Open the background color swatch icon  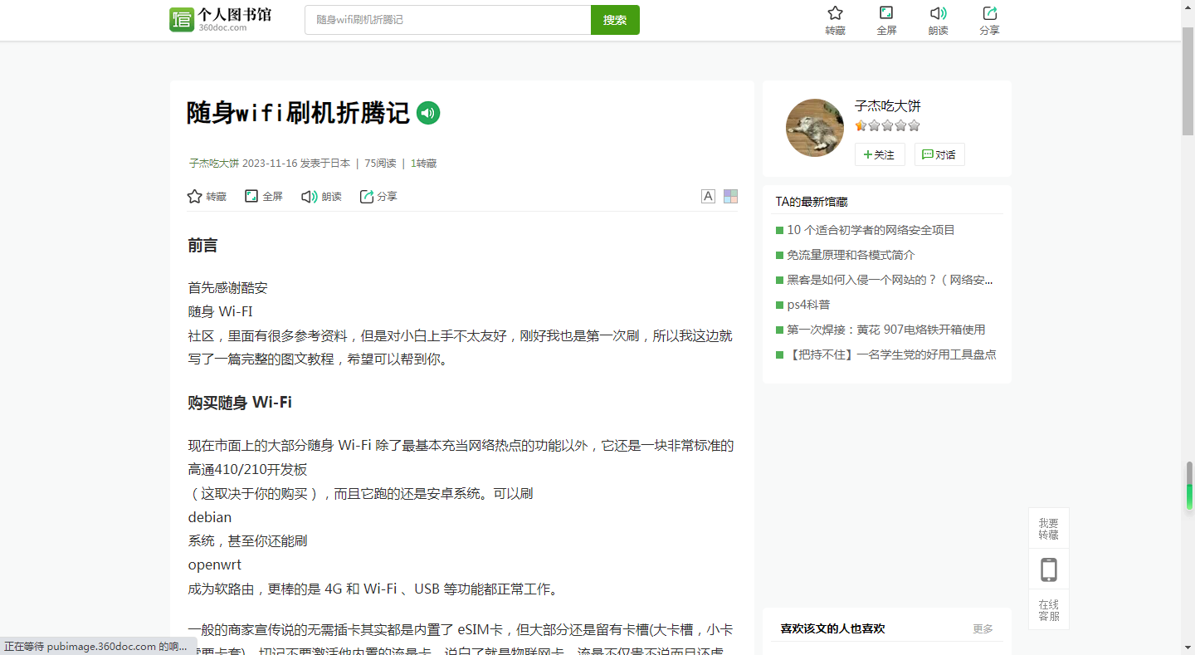pos(730,197)
